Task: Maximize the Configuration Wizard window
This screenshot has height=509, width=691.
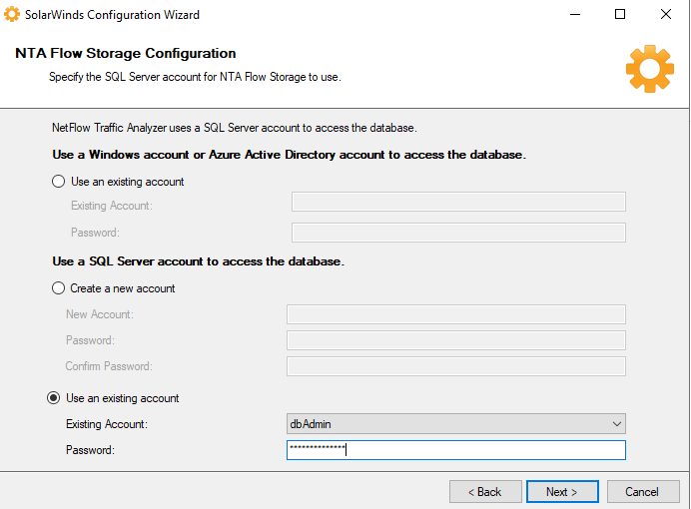Action: pos(620,14)
